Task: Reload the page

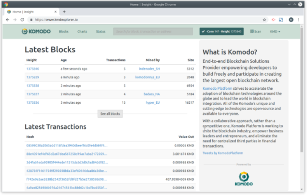Action: (22, 20)
